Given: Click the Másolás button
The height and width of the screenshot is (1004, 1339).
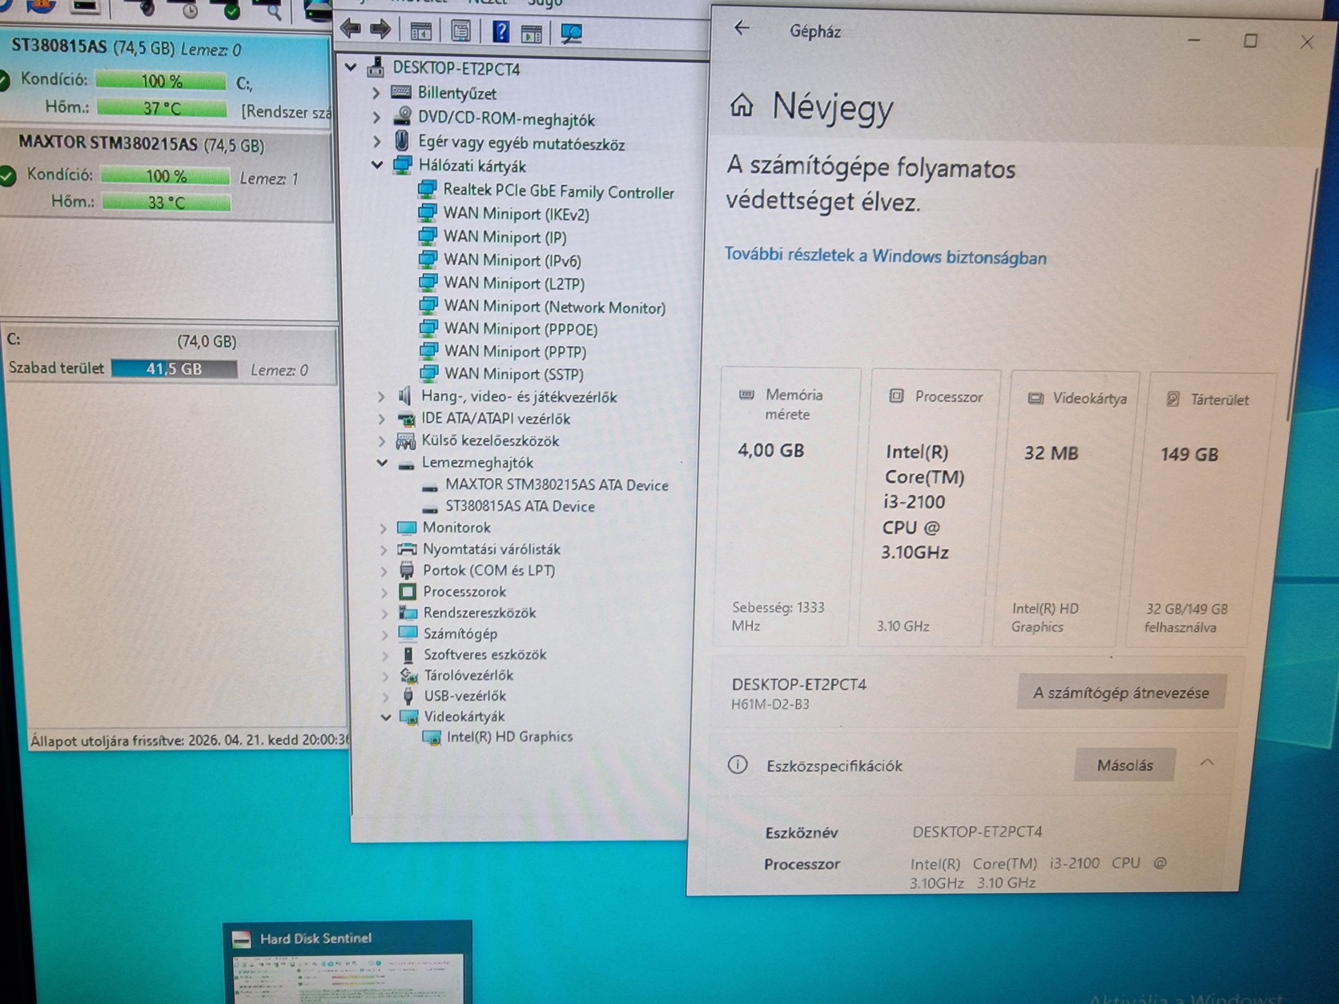Looking at the screenshot, I should [1124, 765].
